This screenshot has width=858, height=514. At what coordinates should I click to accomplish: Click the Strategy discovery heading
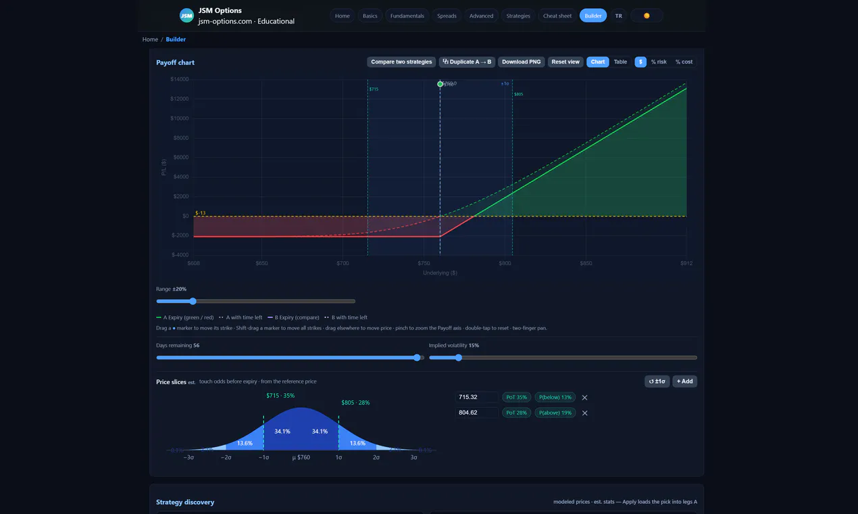click(x=185, y=503)
